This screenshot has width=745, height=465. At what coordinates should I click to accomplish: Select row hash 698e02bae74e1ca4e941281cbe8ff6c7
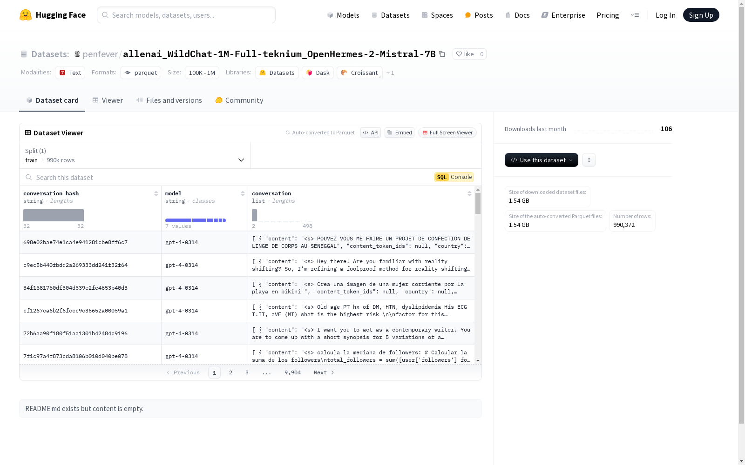click(75, 242)
